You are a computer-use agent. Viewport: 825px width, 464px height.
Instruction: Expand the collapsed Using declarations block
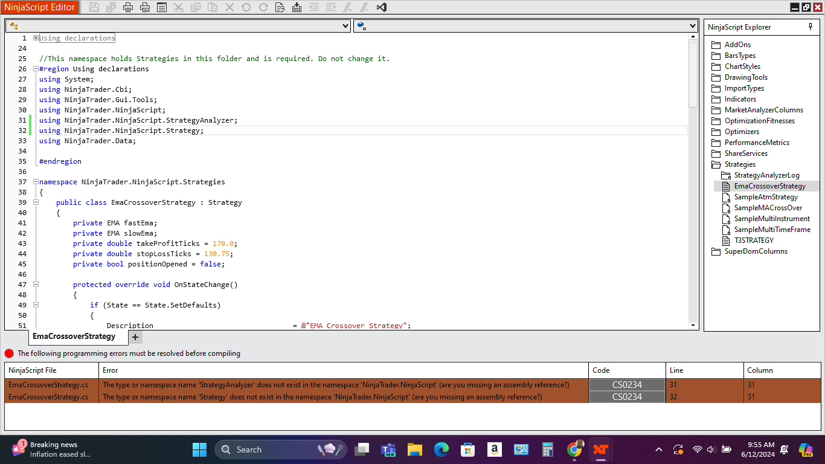[36, 38]
